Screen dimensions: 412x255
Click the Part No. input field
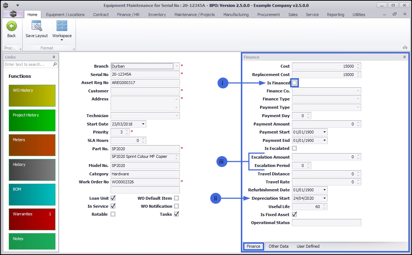coord(145,149)
